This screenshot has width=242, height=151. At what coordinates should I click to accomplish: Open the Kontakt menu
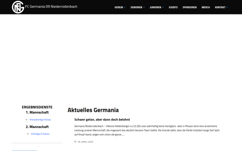[220, 7]
